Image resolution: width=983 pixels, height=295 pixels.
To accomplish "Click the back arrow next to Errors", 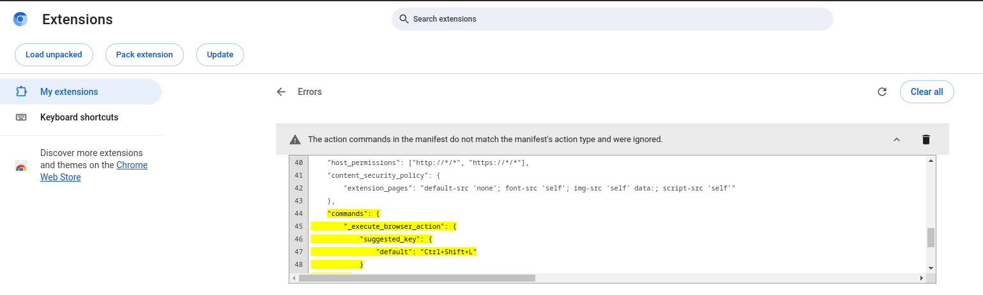I will (x=281, y=92).
